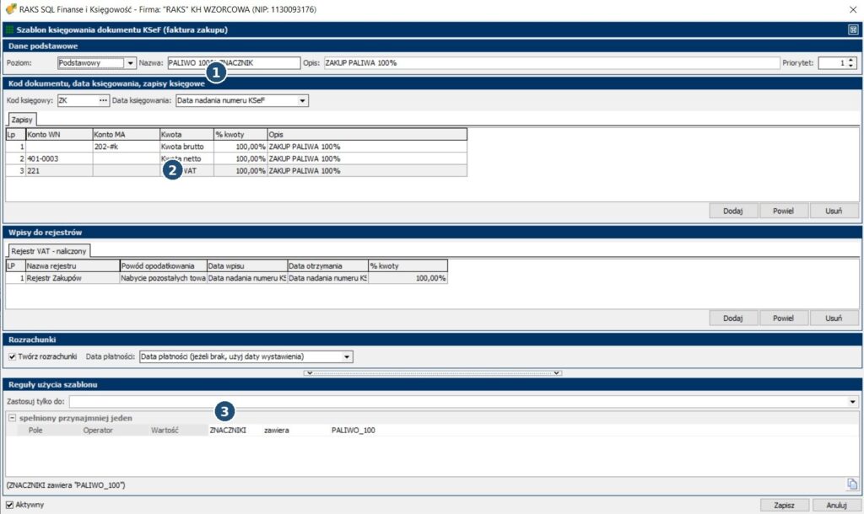Select the Rejestr VAT - naliczony tab

(x=48, y=251)
